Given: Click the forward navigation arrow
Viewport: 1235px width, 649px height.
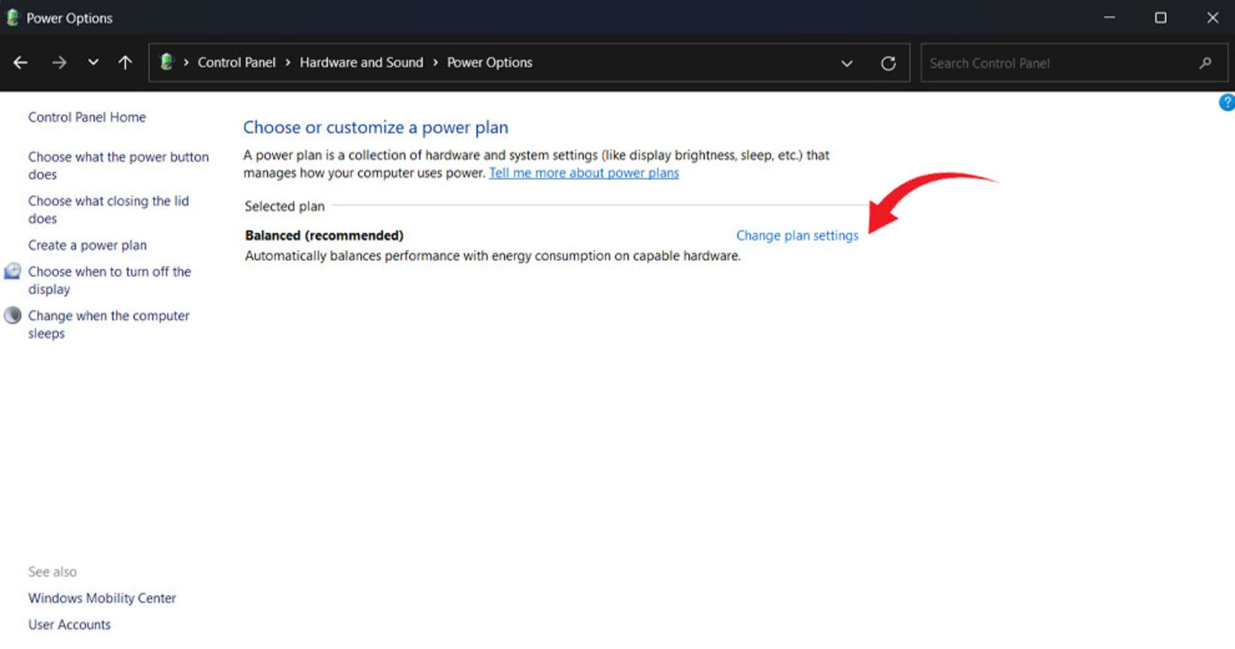Looking at the screenshot, I should coord(59,62).
